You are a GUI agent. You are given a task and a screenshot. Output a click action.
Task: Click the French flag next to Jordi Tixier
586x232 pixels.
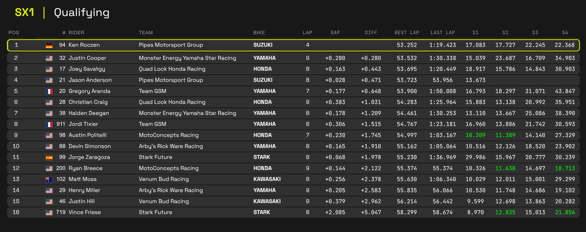coord(49,125)
